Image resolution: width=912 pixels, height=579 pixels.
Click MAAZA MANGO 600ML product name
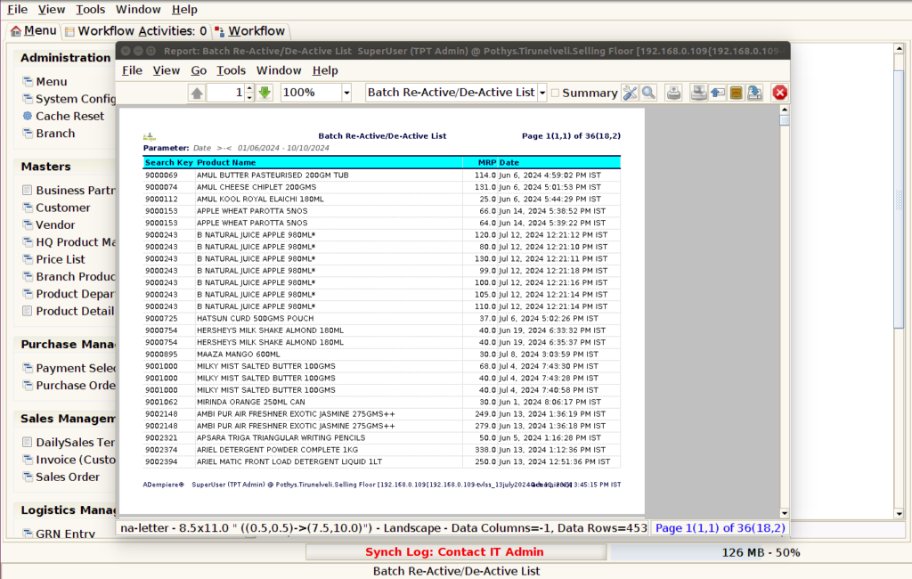click(x=238, y=355)
